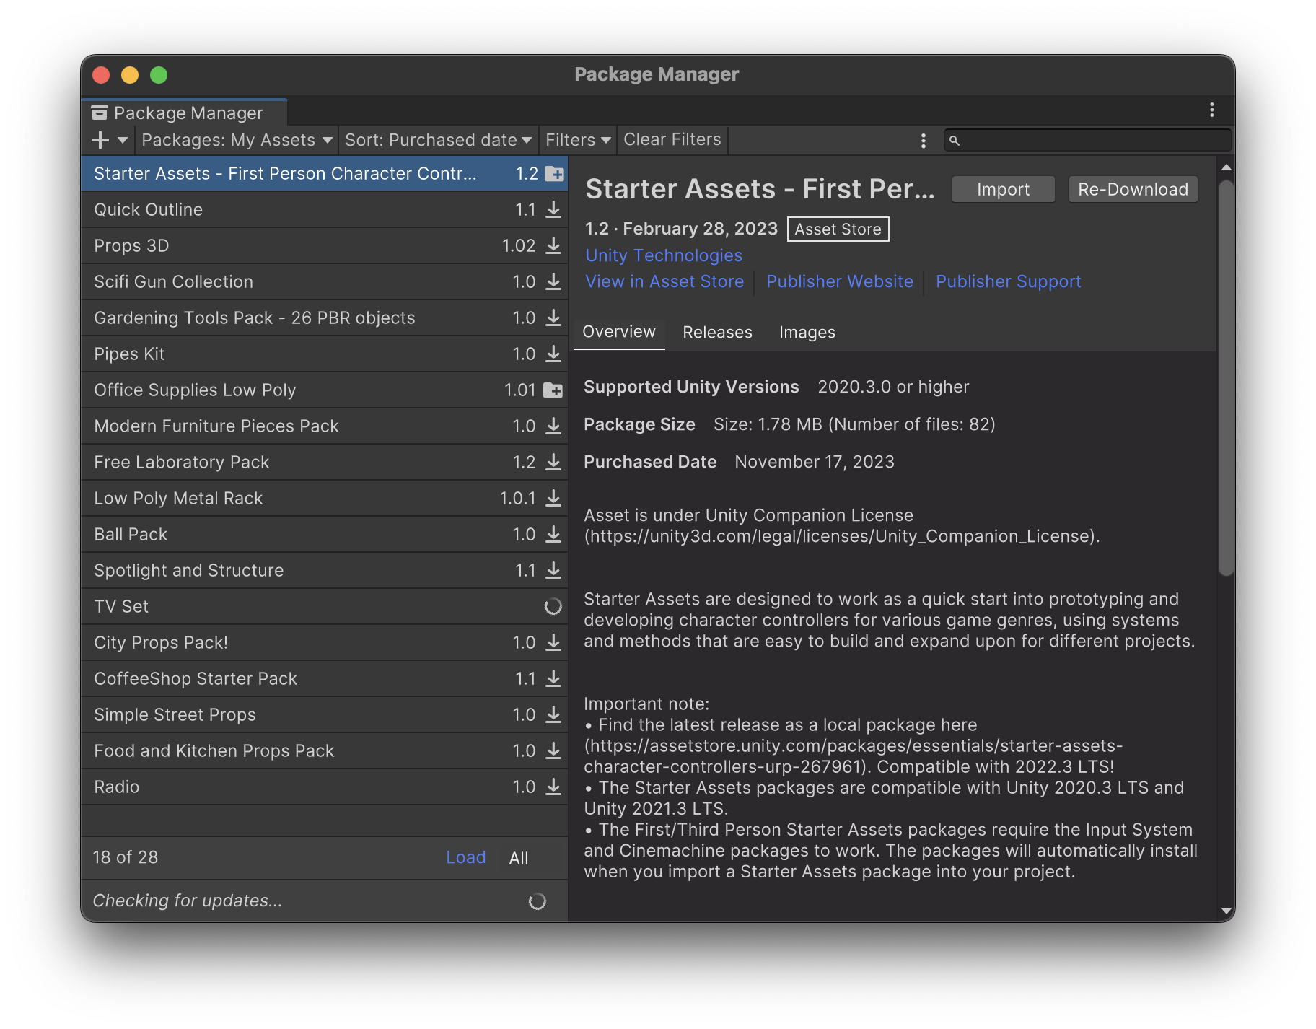The width and height of the screenshot is (1316, 1029).
Task: Click the plus add package icon
Action: [x=100, y=140]
